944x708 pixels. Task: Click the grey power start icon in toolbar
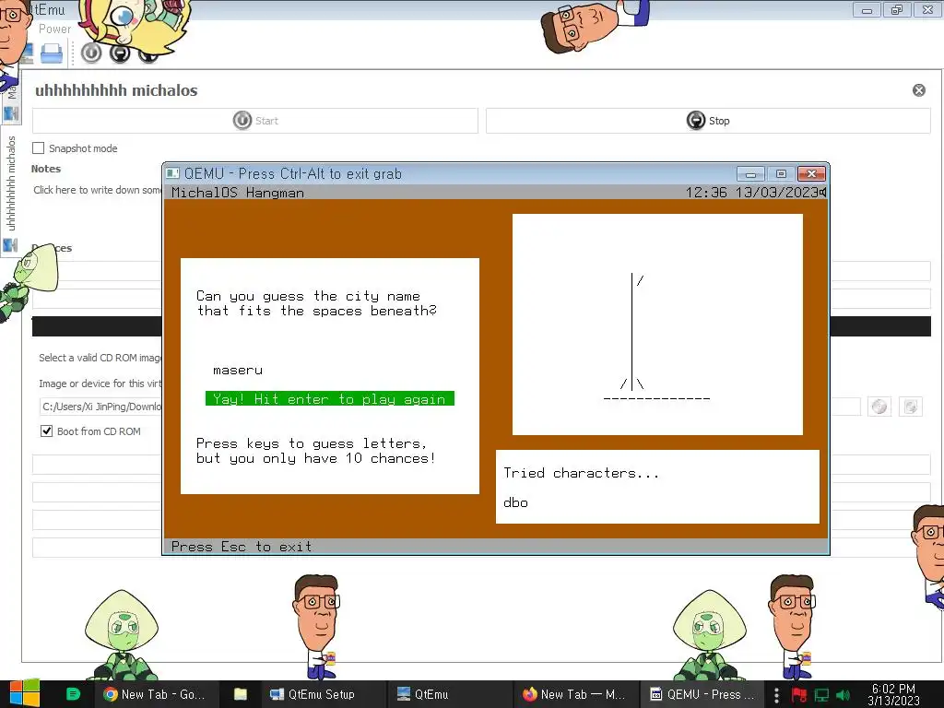(91, 53)
